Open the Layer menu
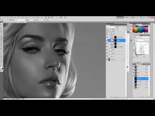This screenshot has height=116, width=155. pos(15,17)
